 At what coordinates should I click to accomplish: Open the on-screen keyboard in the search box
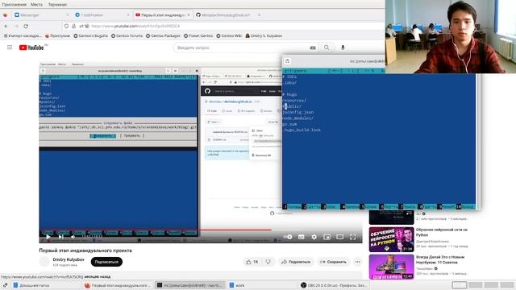click(313, 48)
